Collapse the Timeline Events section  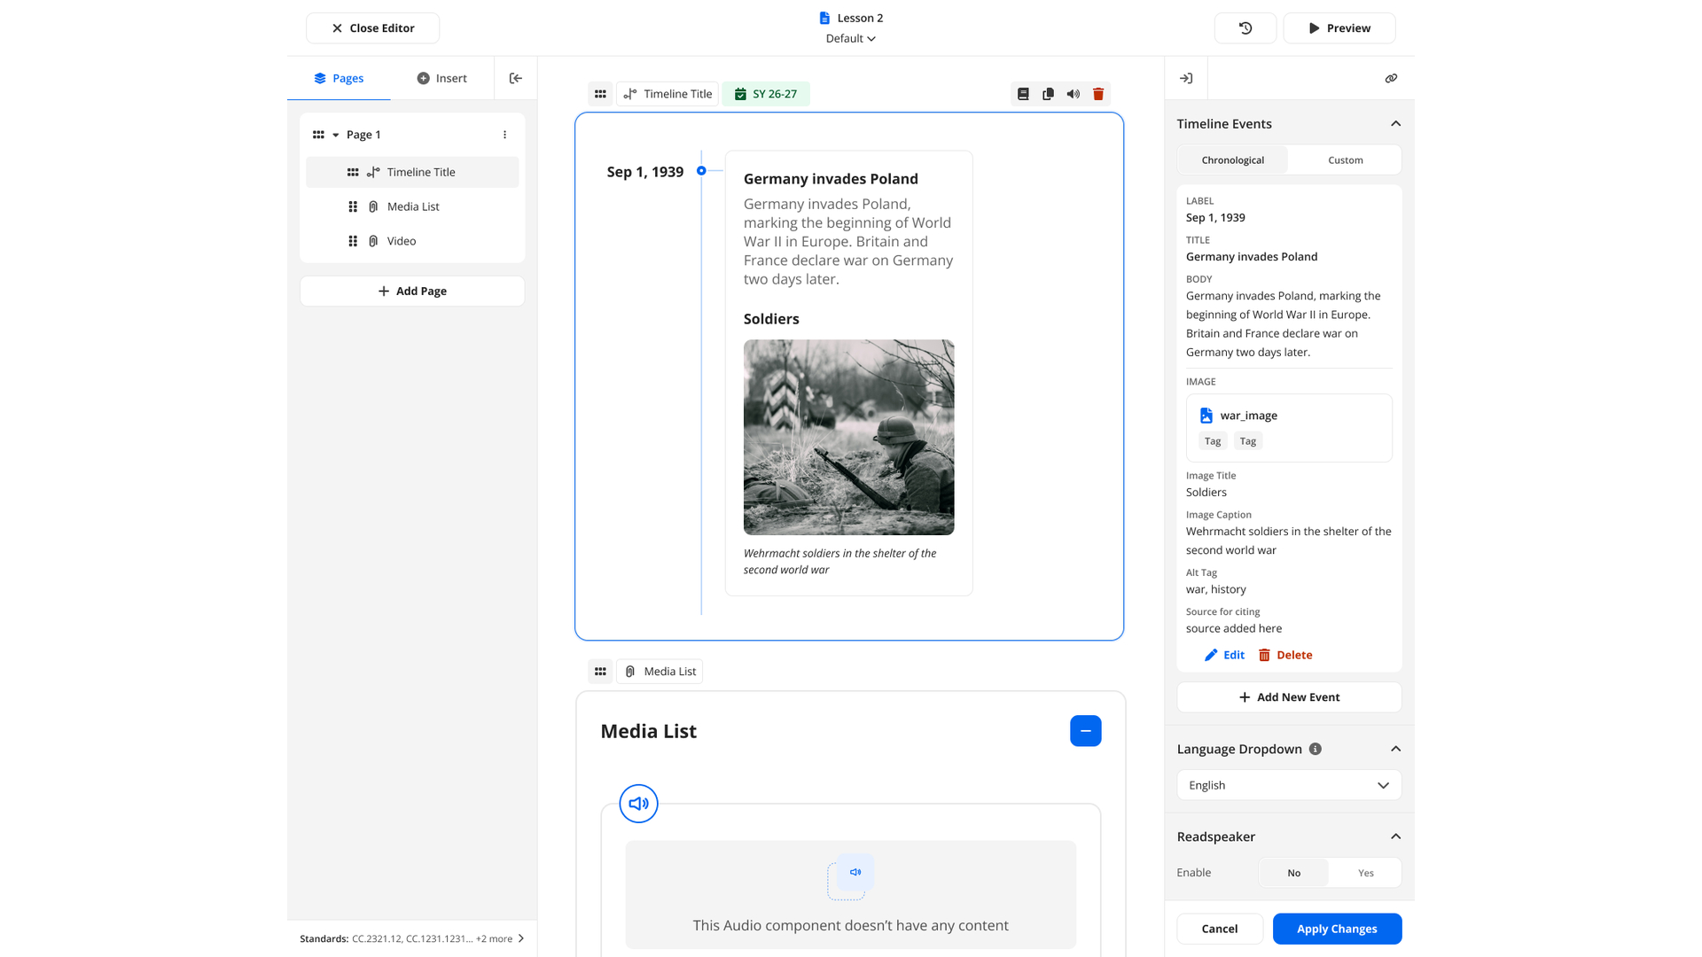pos(1395,124)
